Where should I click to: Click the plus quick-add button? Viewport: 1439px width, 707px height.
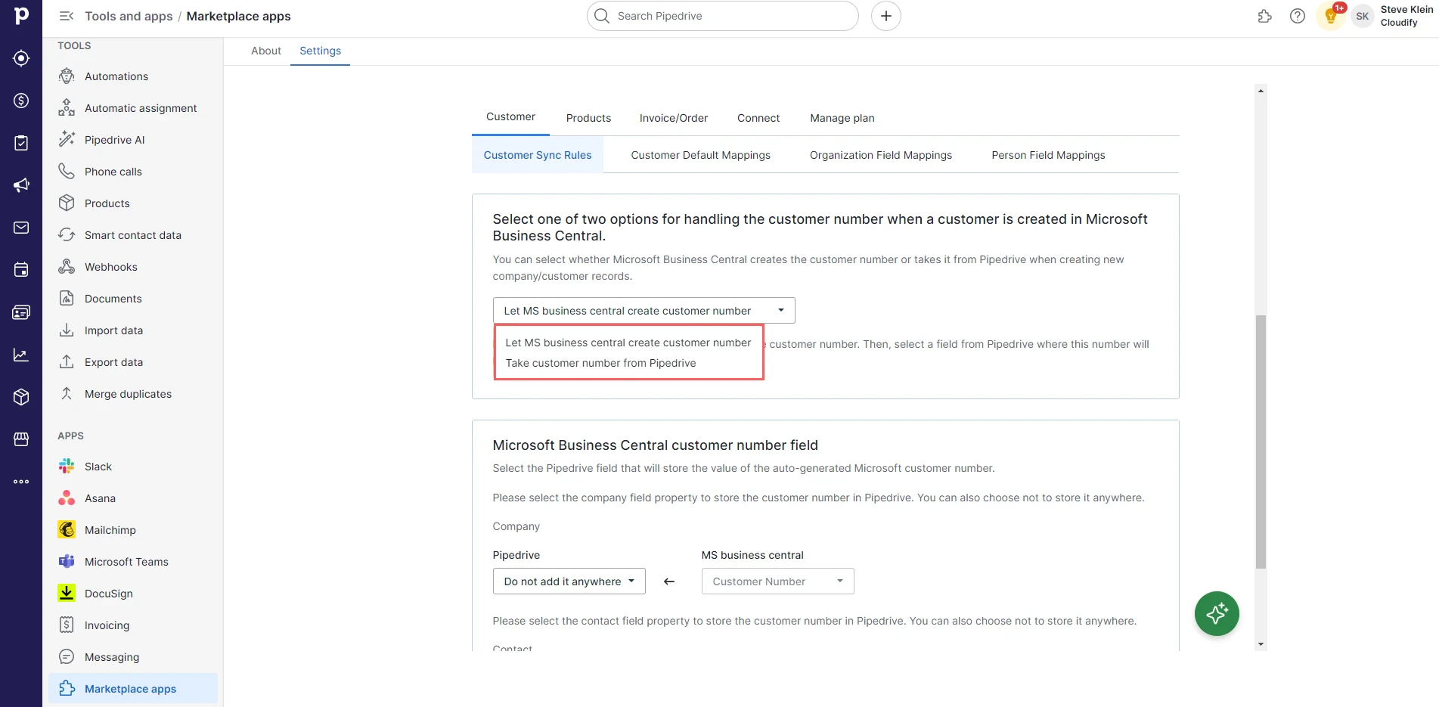click(x=886, y=16)
